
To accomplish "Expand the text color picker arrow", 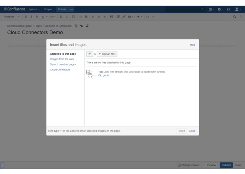I will tap(47, 17).
